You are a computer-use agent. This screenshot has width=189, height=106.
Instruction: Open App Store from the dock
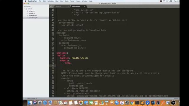pyautogui.click(x=117, y=103)
